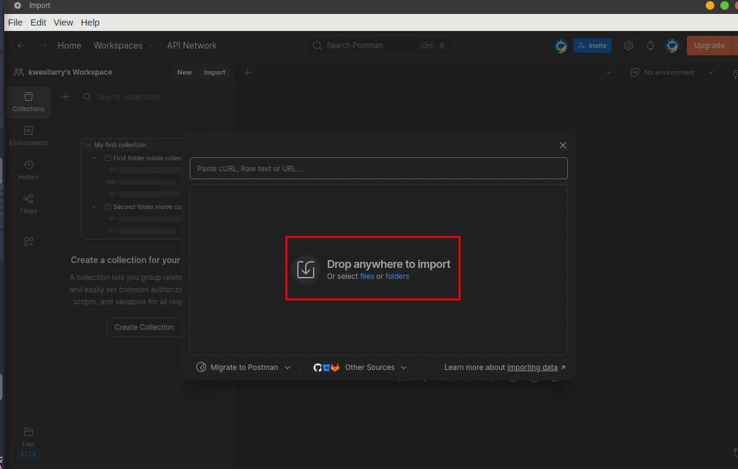Open the Flows sidebar panel
Screen dimensions: 738x469
click(28, 202)
